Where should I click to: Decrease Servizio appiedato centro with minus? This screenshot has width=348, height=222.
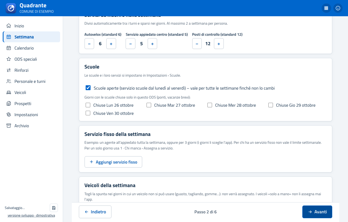(130, 44)
